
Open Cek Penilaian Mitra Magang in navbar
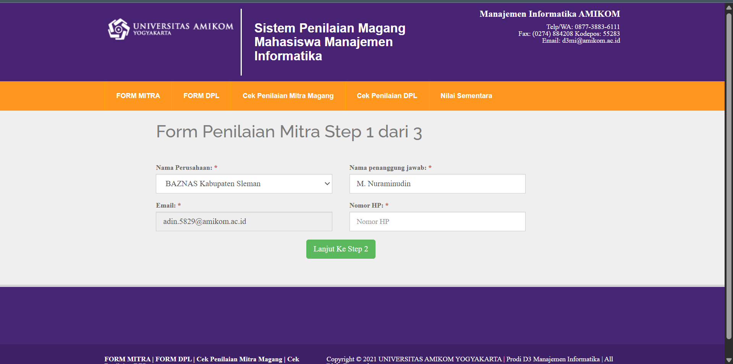[x=288, y=96]
